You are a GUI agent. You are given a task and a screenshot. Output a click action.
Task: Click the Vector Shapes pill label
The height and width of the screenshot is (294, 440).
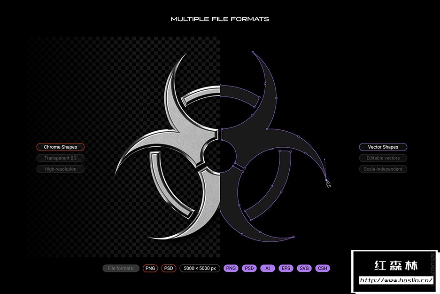[383, 147]
